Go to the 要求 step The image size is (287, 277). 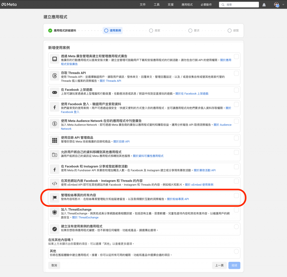click(x=194, y=30)
